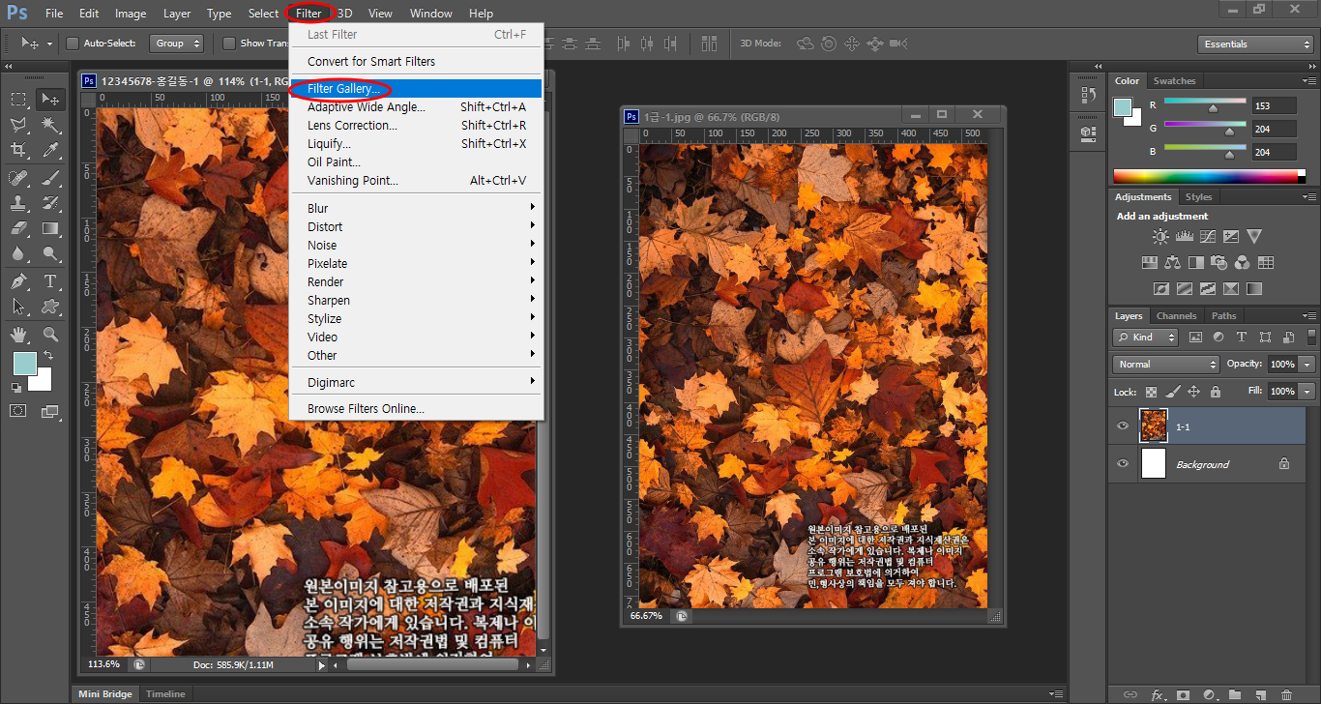This screenshot has height=704, width=1321.
Task: Toggle Lock image pixels brush icon
Action: coord(1172,392)
